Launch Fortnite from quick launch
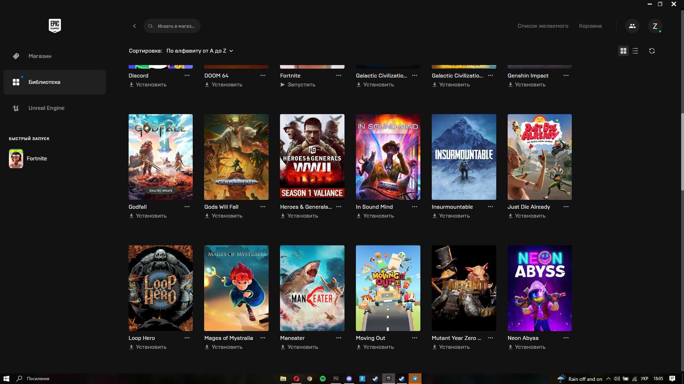Viewport: 684px width, 384px height. [28, 159]
